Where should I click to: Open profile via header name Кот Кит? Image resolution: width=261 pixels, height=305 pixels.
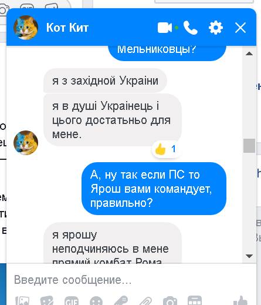point(67,28)
